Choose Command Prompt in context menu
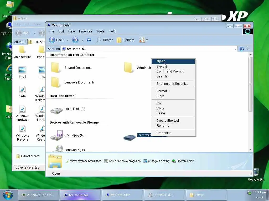269x201 pixels. [173, 71]
